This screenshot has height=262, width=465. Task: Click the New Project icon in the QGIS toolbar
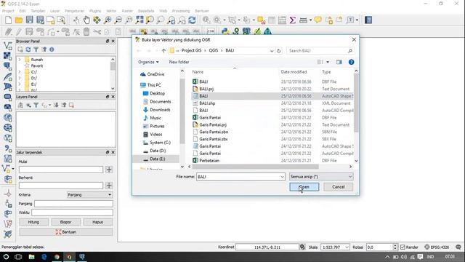coord(8,20)
